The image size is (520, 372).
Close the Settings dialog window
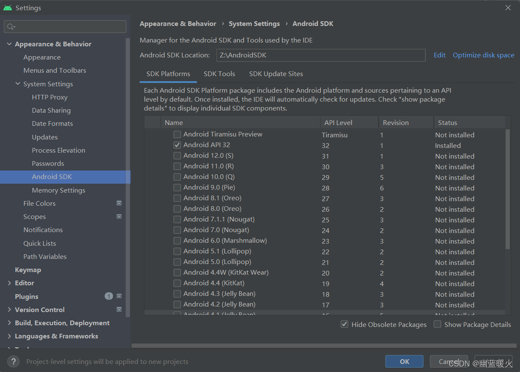508,8
